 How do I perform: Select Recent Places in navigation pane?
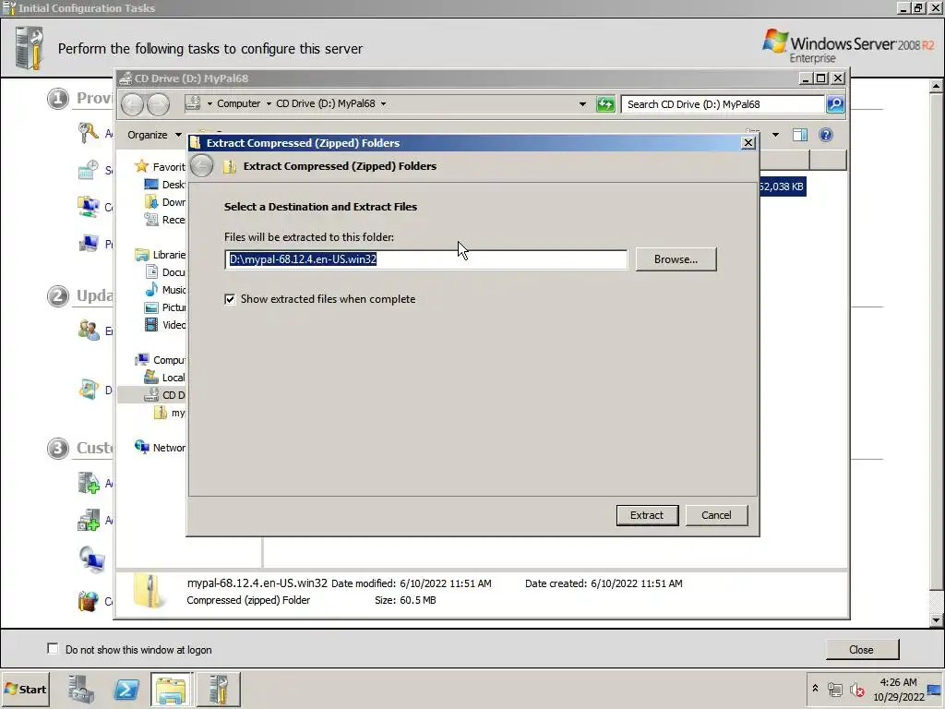165,220
